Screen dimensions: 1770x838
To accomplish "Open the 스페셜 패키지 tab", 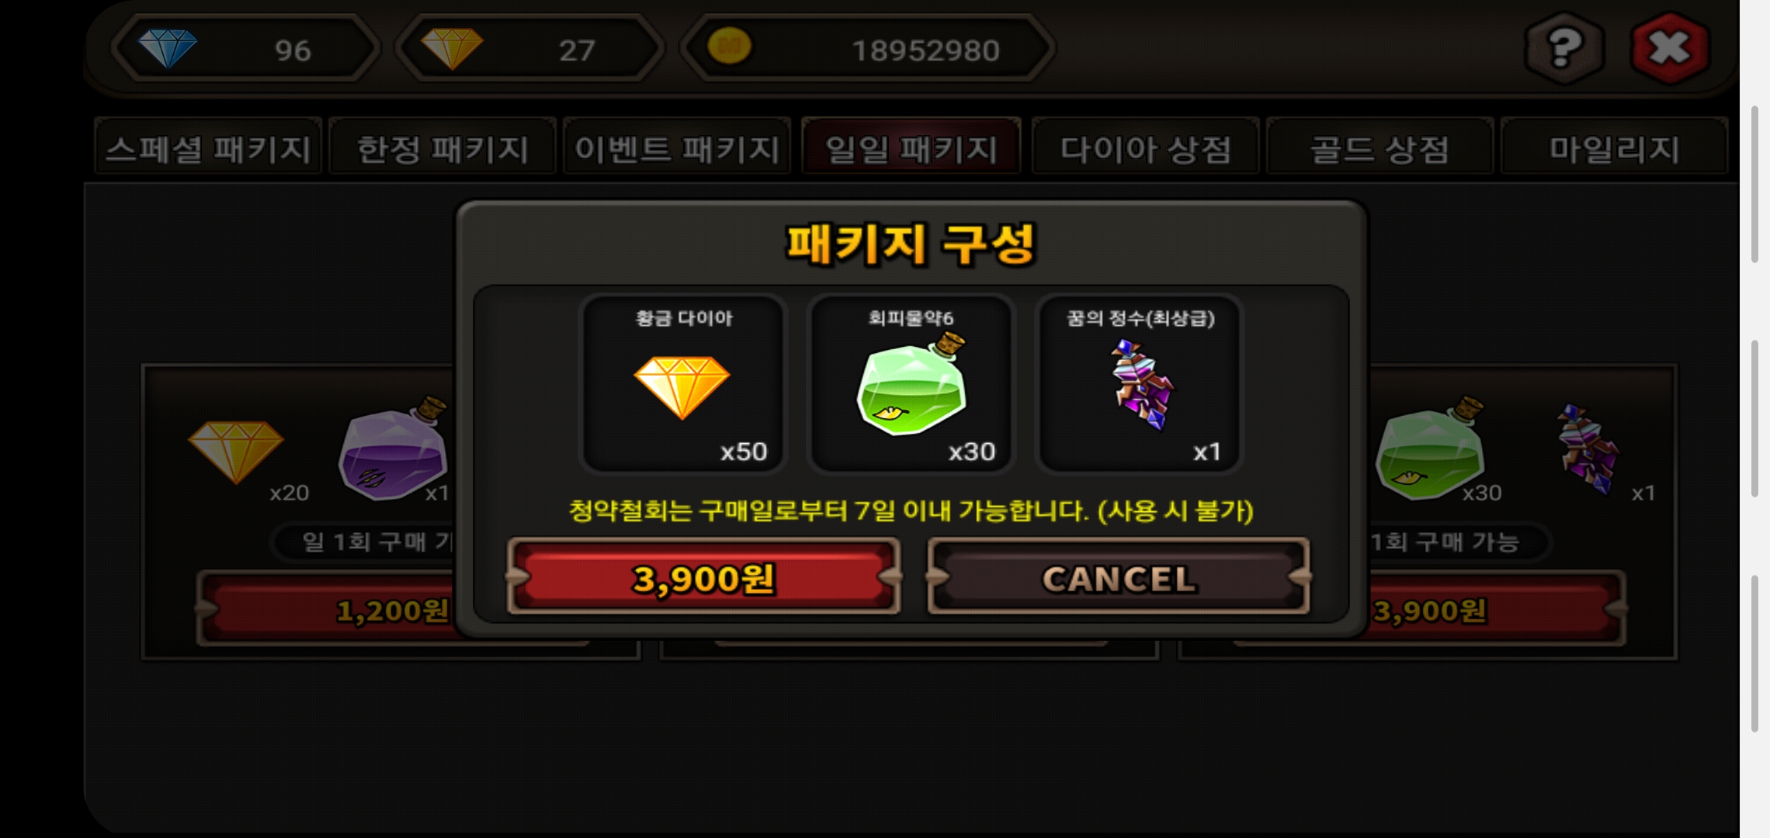I will tap(208, 147).
